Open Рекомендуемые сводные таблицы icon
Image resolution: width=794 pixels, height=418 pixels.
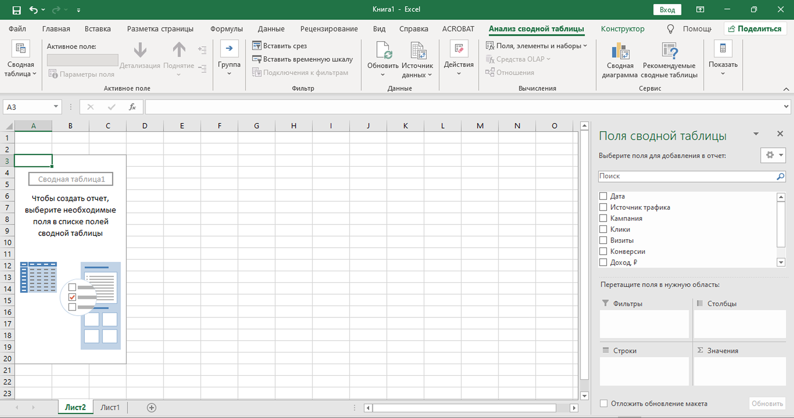pos(669,52)
